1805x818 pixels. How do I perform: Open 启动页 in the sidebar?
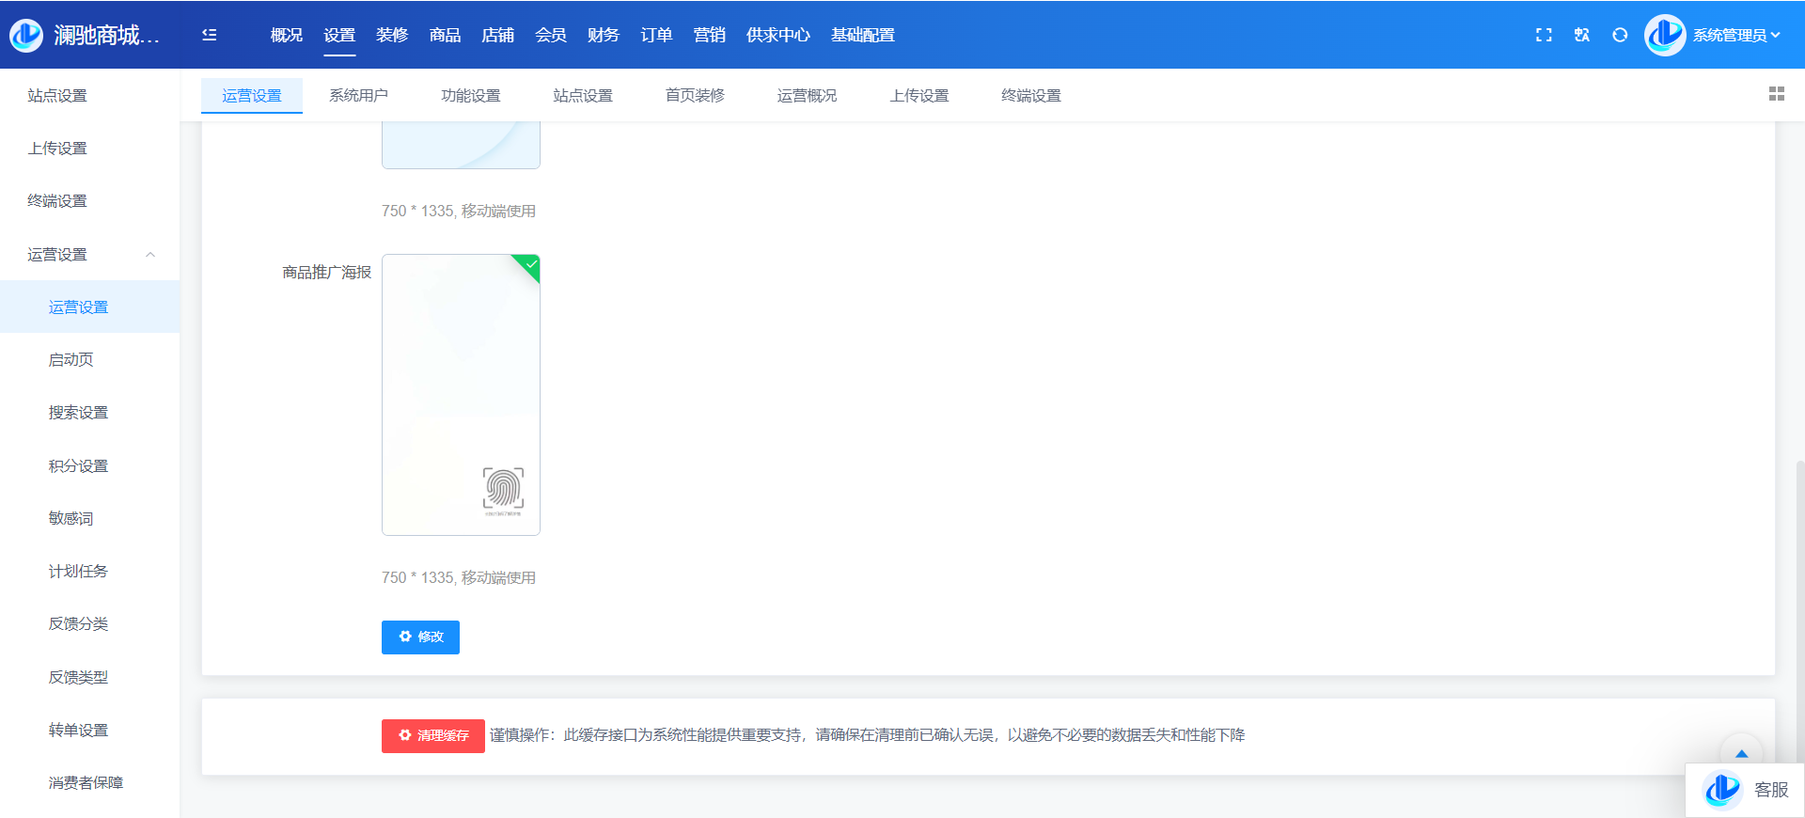[x=71, y=359]
